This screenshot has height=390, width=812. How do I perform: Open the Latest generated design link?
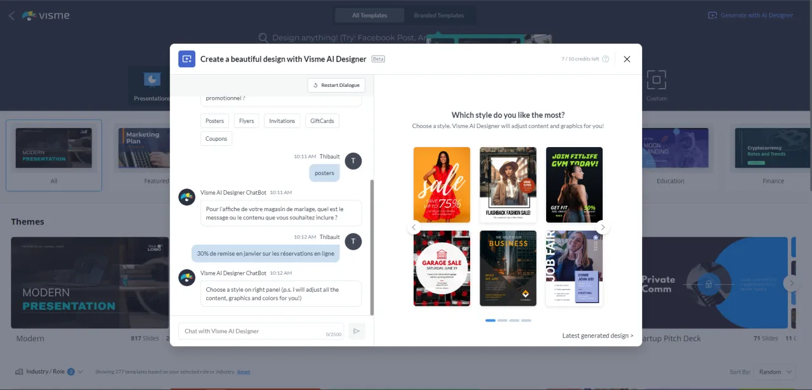pos(598,335)
